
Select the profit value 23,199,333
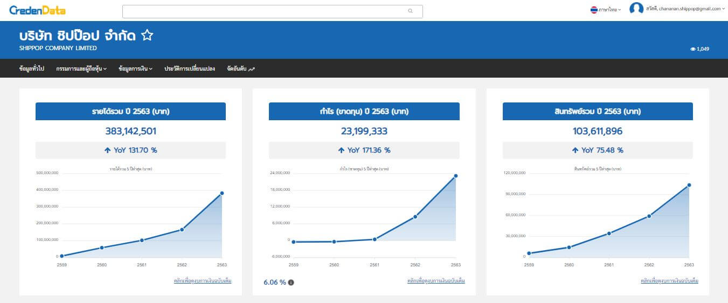(364, 131)
